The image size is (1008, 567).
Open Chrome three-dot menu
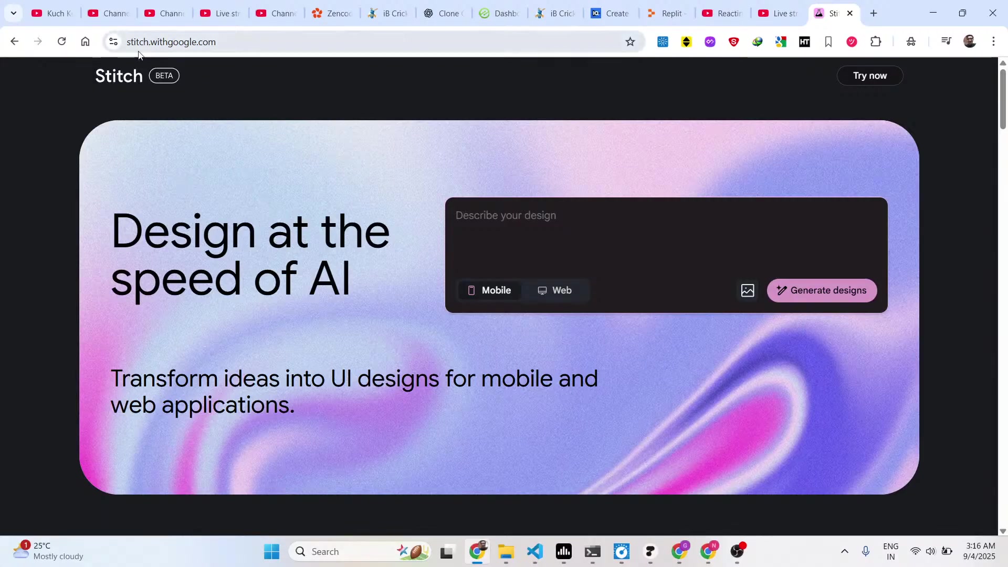993,41
